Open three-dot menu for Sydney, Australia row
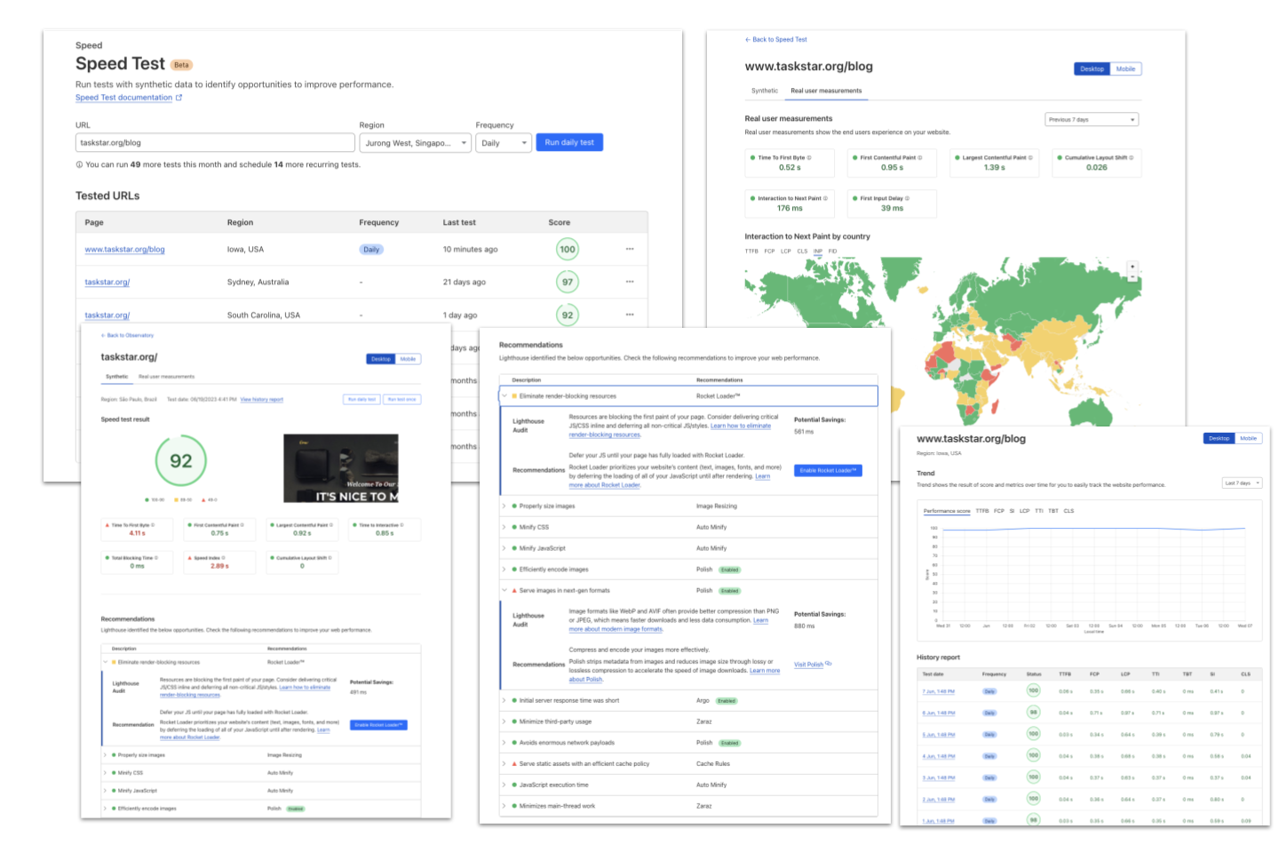1279x853 pixels. point(630,282)
